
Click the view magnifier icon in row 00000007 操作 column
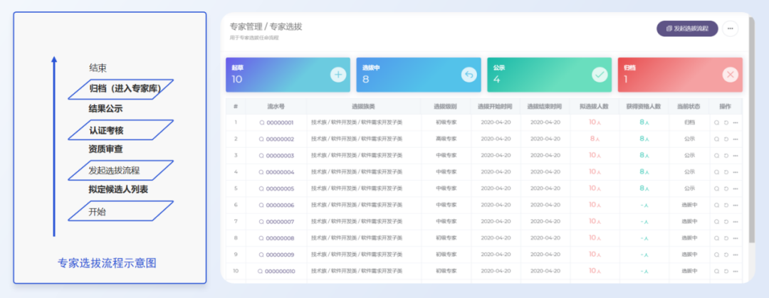[x=716, y=221]
